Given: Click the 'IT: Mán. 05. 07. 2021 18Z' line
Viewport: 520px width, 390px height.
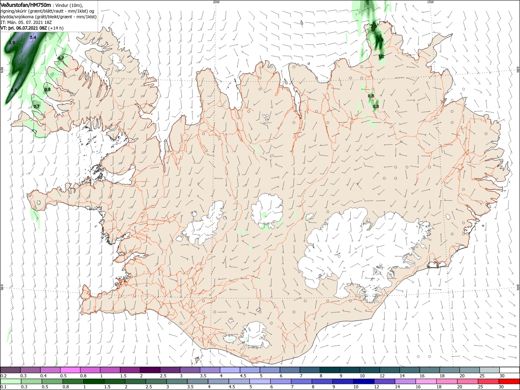Looking at the screenshot, I should (x=26, y=22).
